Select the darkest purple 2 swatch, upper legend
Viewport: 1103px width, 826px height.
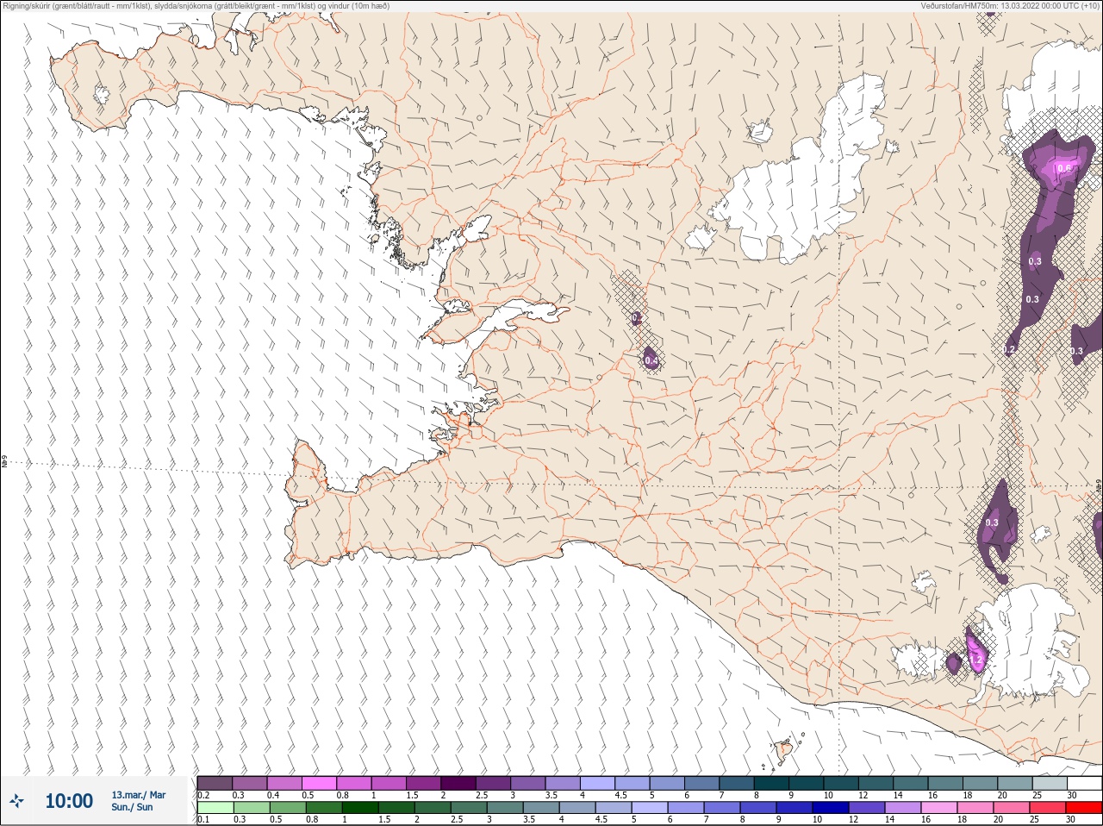459,783
